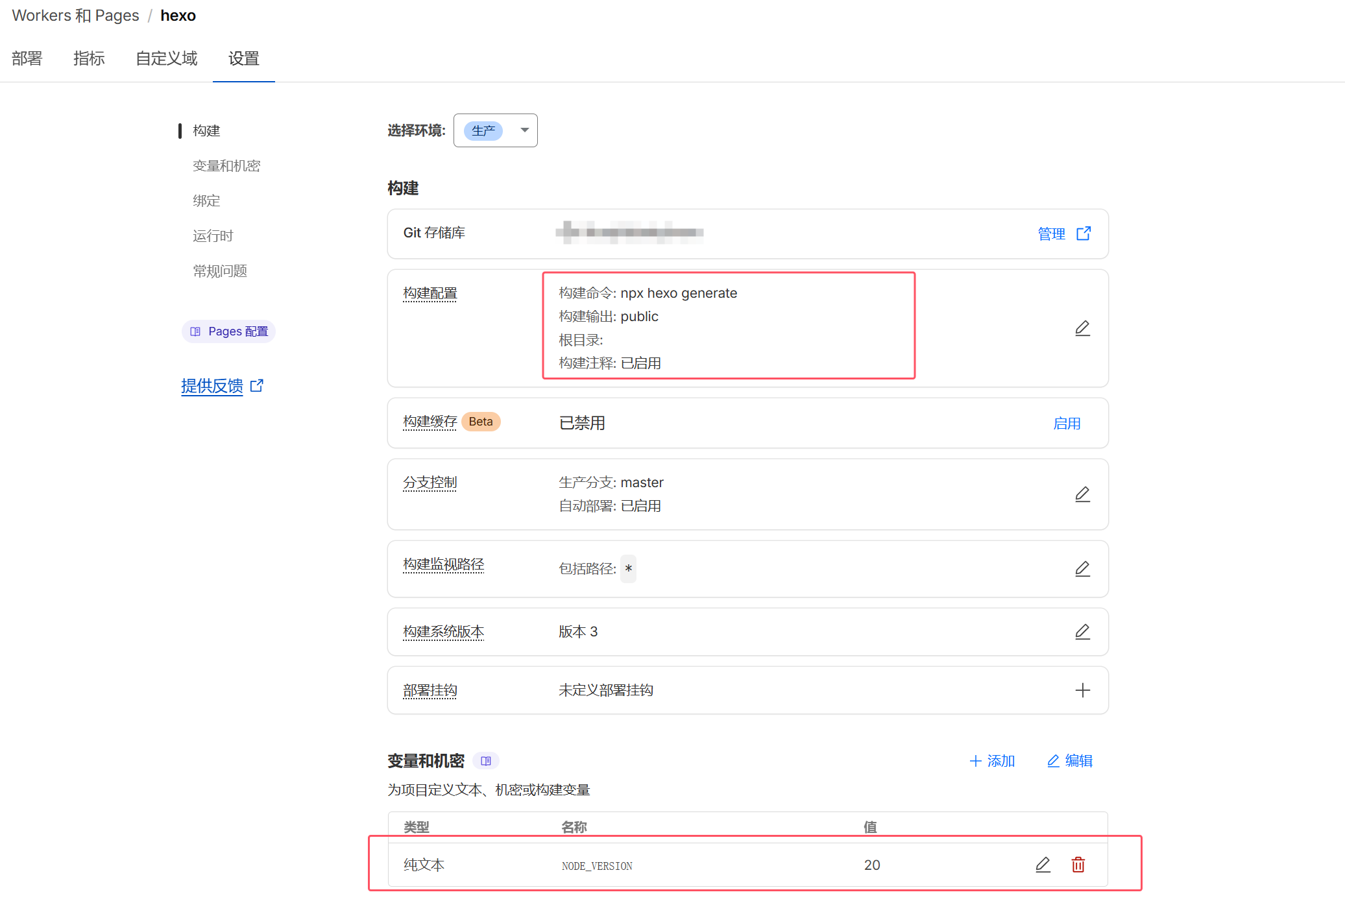Viewport: 1345px width, 914px height.
Task: Click 管理 link for Git repository
Action: pyautogui.click(x=1063, y=234)
